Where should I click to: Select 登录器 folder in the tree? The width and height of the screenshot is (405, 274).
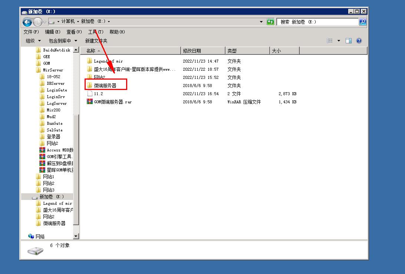(x=50, y=137)
